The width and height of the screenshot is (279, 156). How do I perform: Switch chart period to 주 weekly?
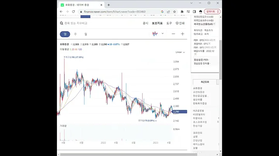click(x=76, y=34)
